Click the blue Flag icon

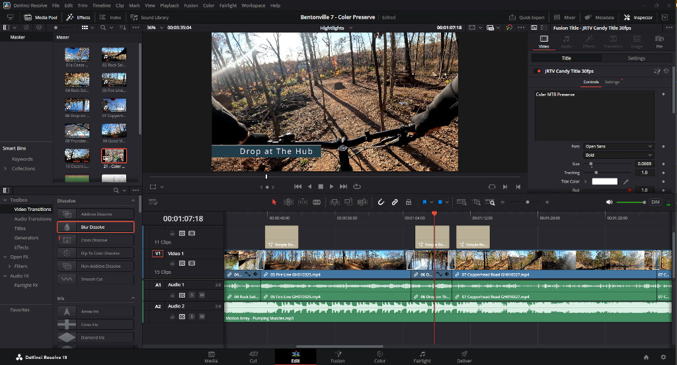(424, 202)
